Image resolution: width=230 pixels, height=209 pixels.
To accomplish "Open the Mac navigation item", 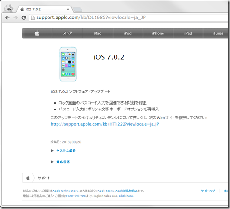I will click(x=97, y=33).
